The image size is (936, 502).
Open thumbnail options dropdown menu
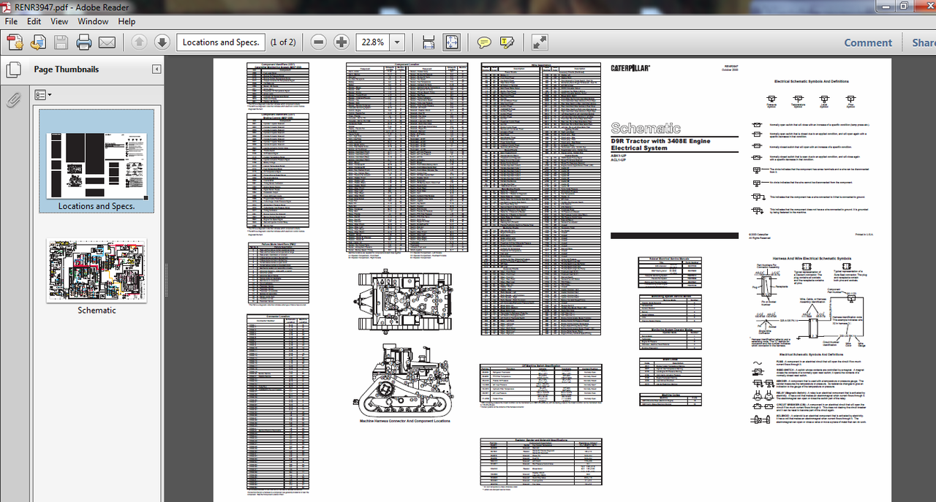[x=43, y=95]
